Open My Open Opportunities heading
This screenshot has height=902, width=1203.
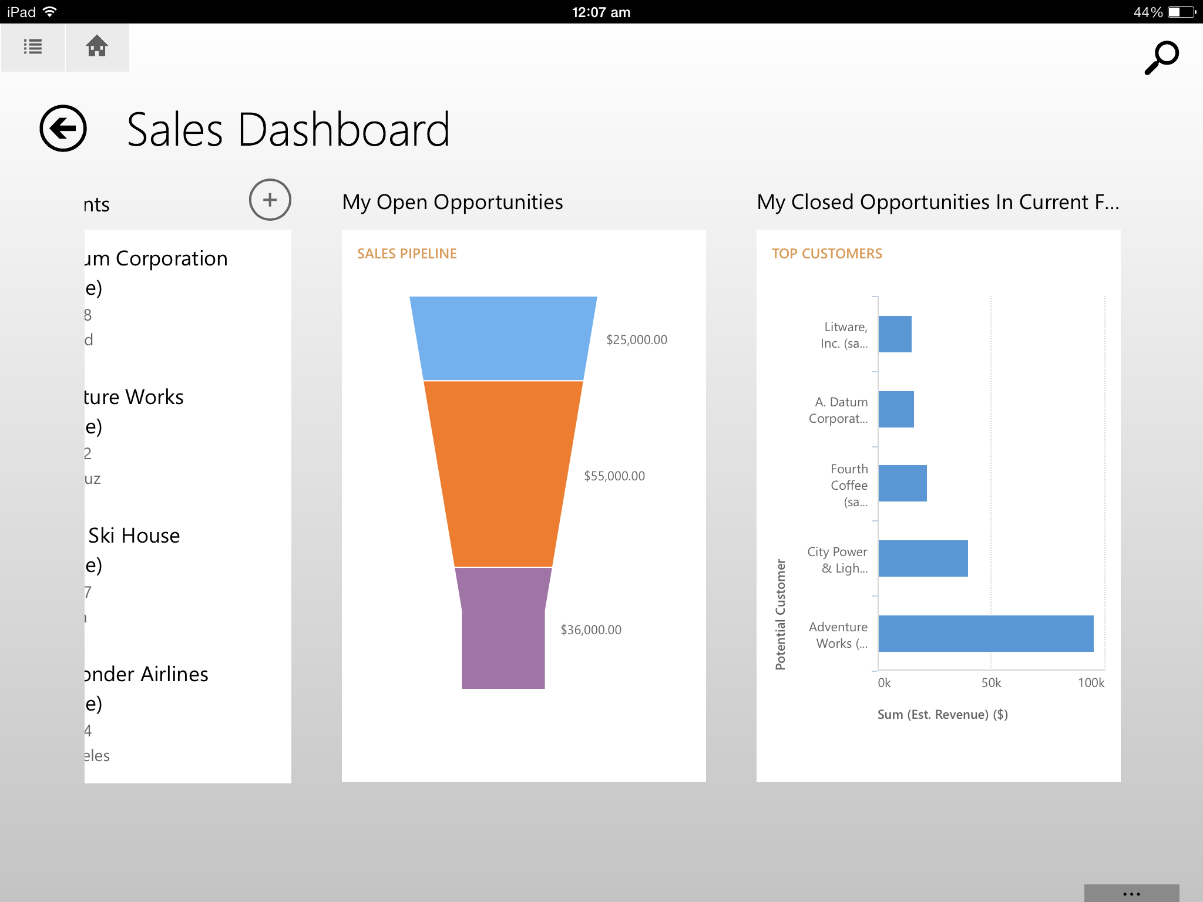(452, 202)
